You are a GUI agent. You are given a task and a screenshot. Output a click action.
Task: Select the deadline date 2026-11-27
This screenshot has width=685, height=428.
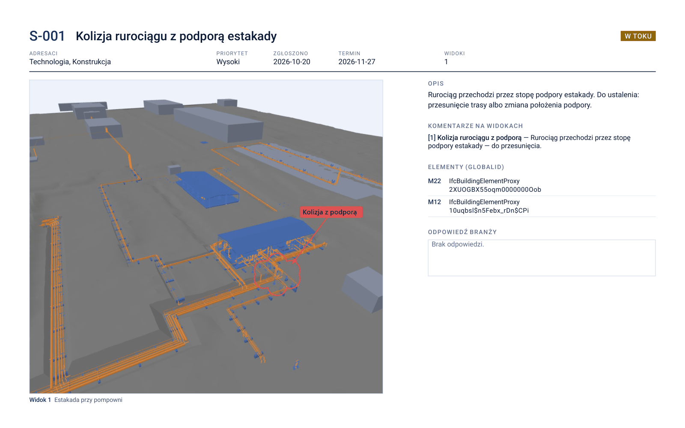tap(357, 62)
